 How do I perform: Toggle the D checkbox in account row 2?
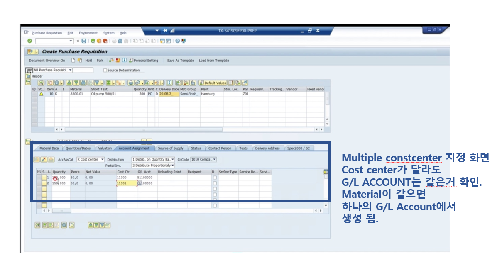[215, 183]
